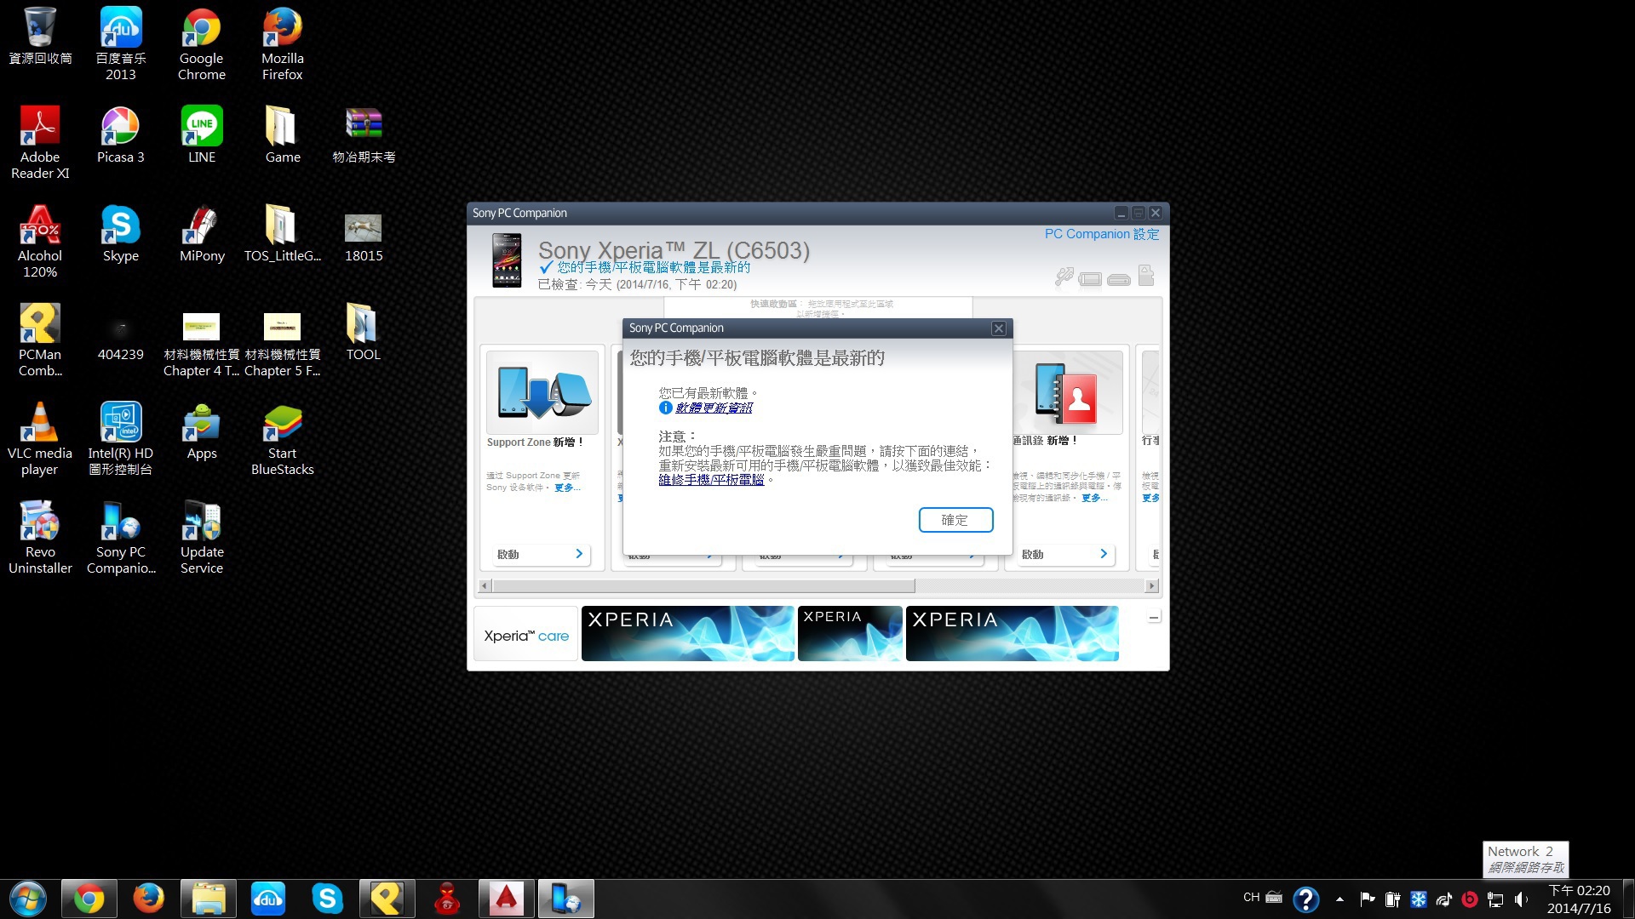Image resolution: width=1635 pixels, height=919 pixels.
Task: Open the volume speaker tray icon
Action: tap(1521, 899)
